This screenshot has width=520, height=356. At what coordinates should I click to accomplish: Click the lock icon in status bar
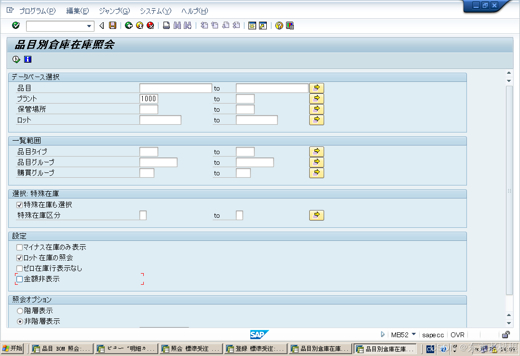pyautogui.click(x=506, y=335)
